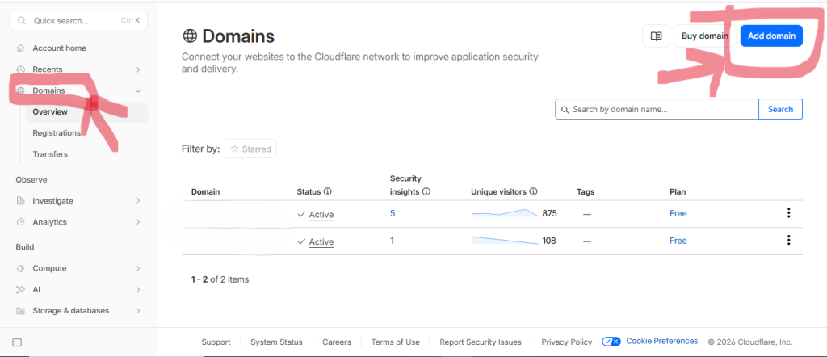Open security insights count 5
This screenshot has height=357, width=827.
[393, 213]
